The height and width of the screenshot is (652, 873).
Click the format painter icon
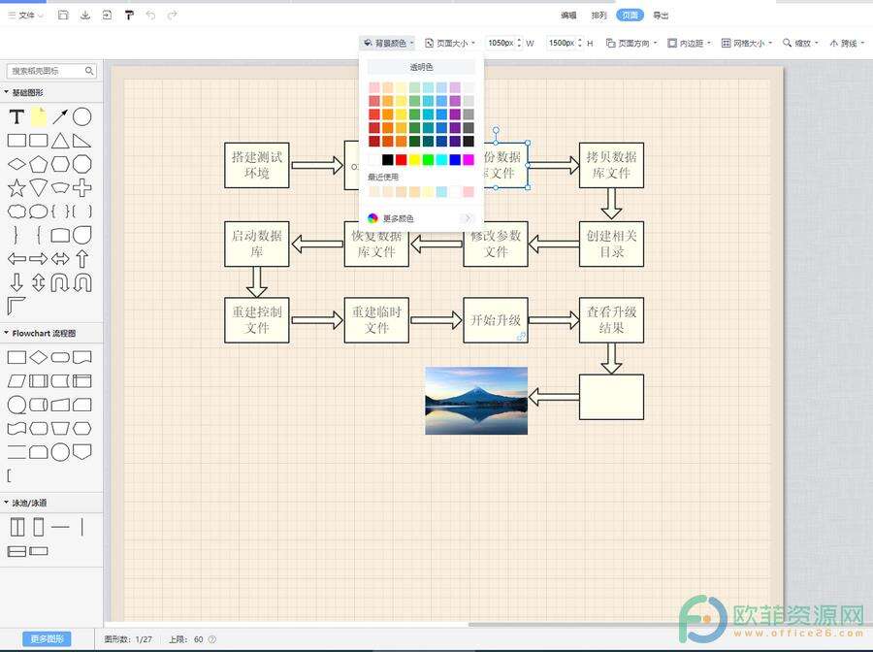pyautogui.click(x=130, y=15)
